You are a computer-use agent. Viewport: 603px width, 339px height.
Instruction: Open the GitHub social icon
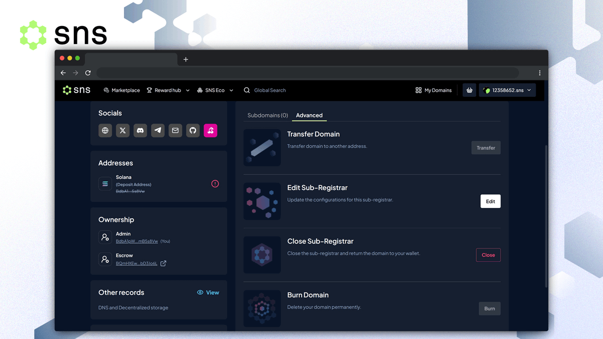(193, 131)
